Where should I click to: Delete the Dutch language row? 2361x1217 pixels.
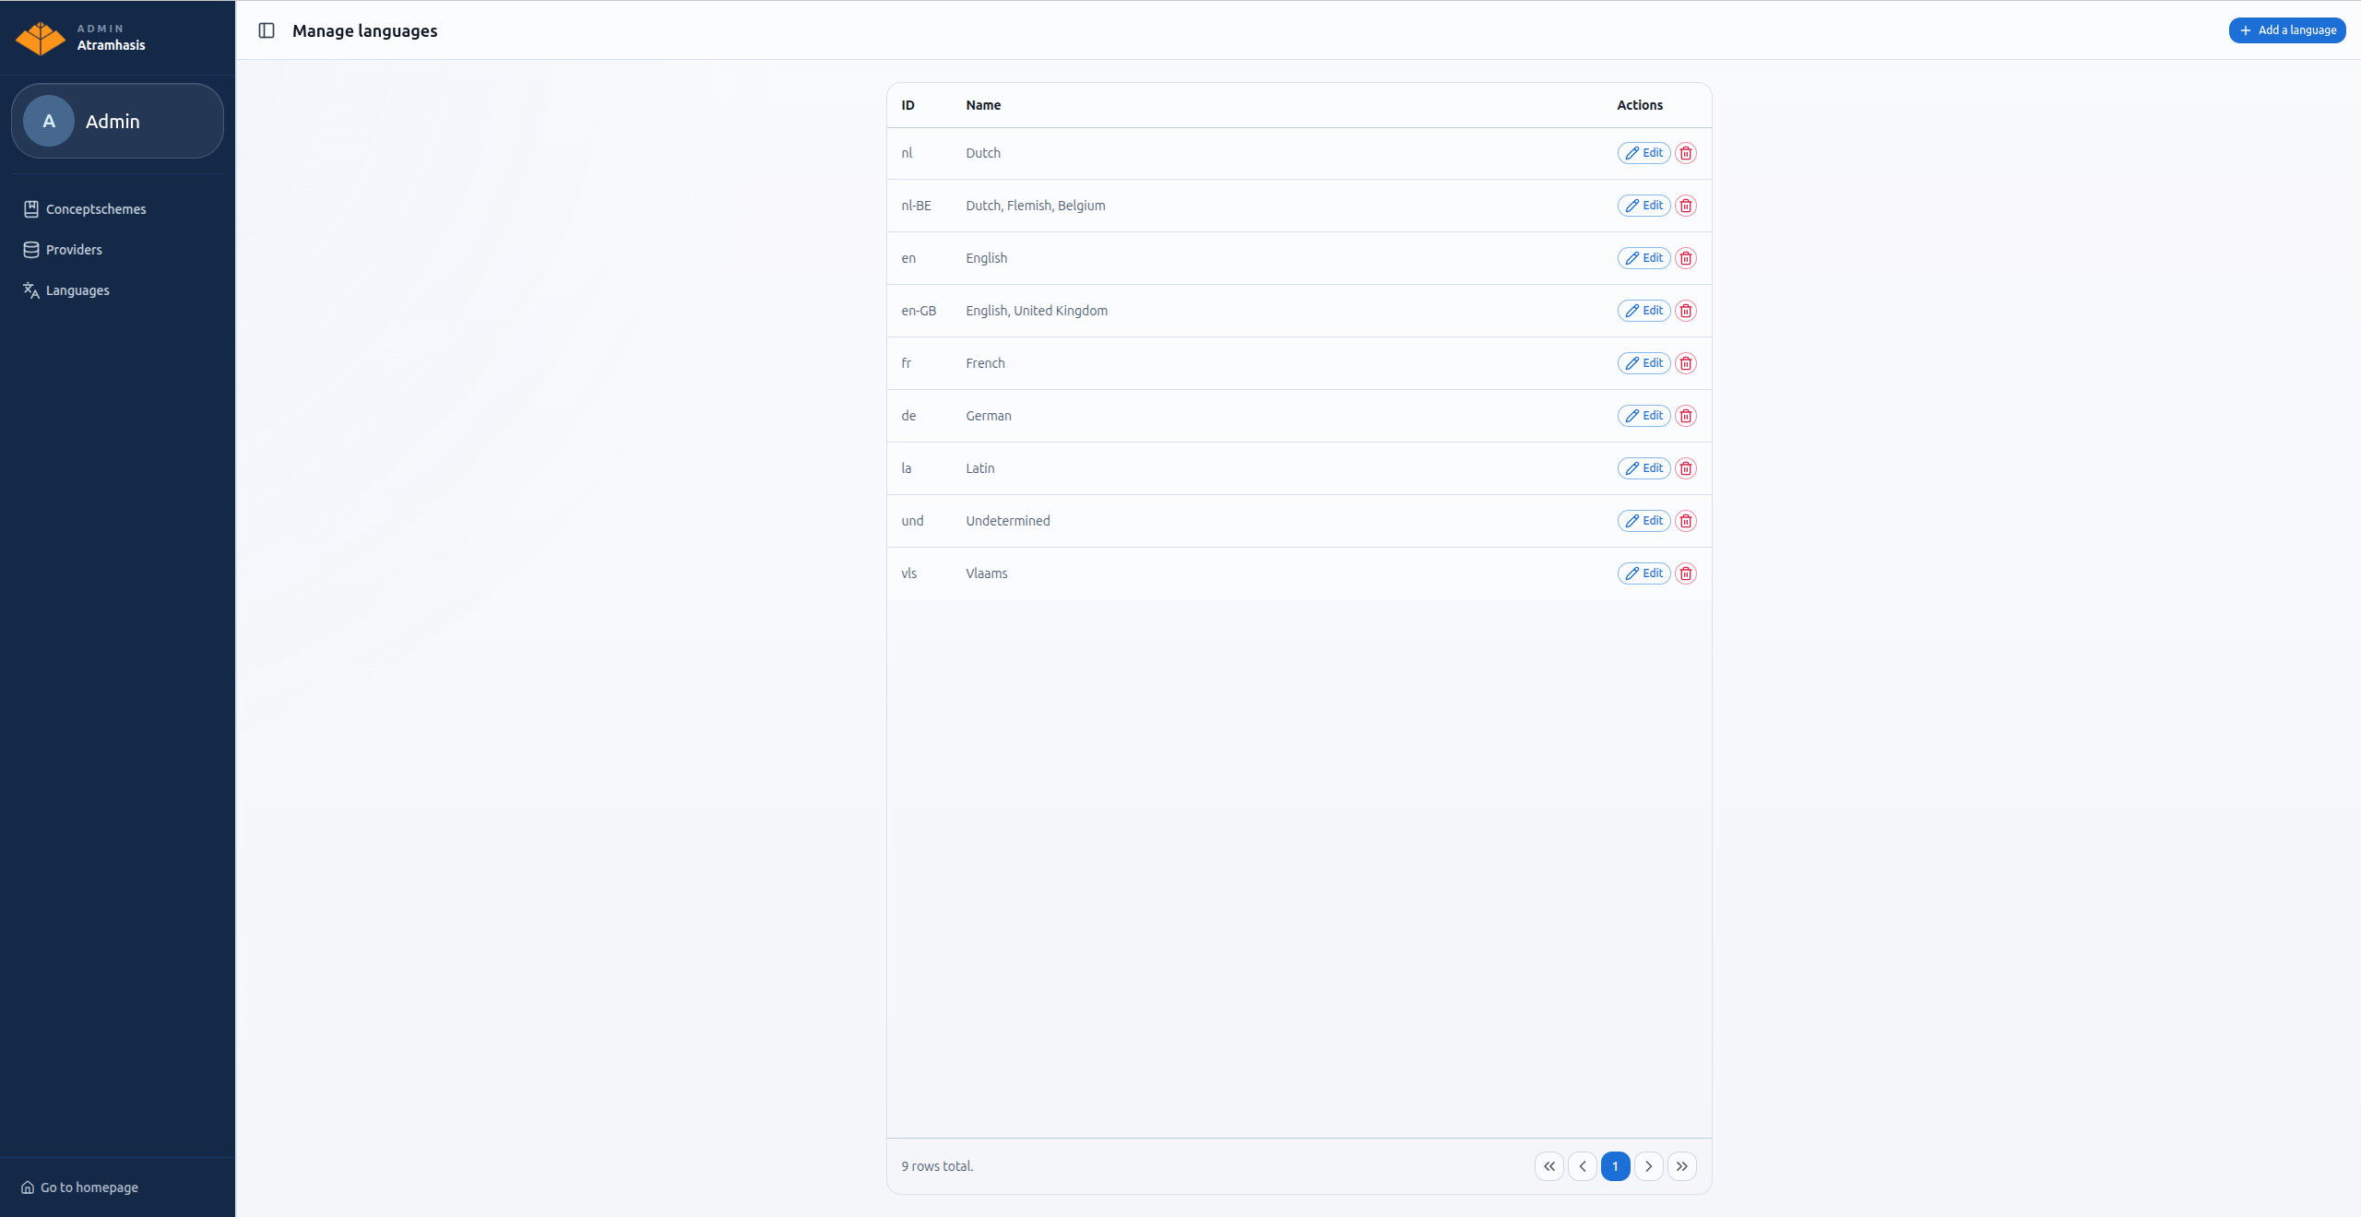(x=1685, y=153)
